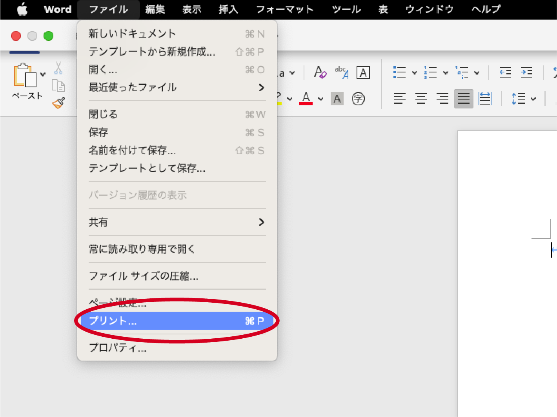Screen dimensions: 557x417
Task: Open the ヘルプ menu
Action: [x=486, y=9]
